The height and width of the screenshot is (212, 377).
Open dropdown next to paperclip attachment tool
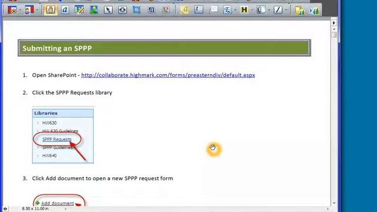269,10
